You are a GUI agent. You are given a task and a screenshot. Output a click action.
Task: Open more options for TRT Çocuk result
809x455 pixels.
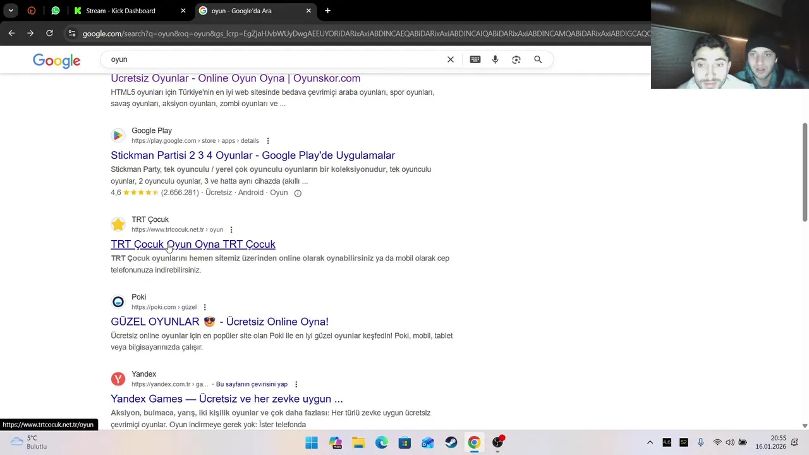tap(231, 230)
